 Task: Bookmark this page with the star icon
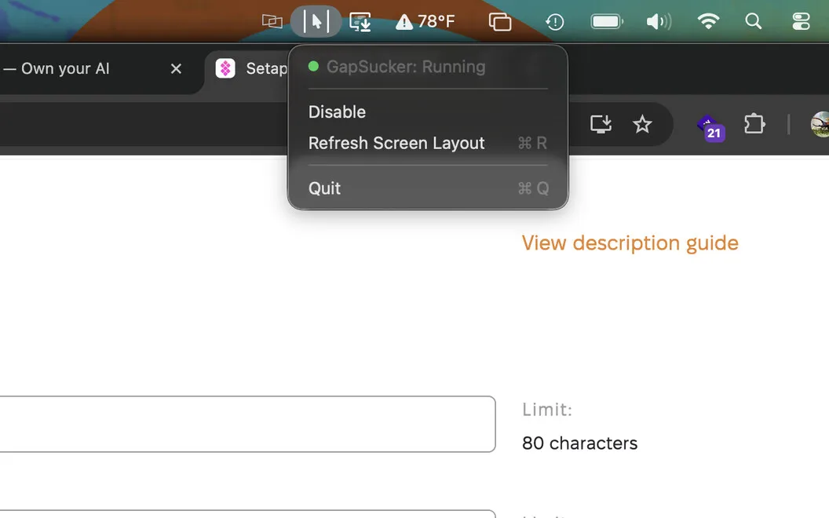point(642,124)
